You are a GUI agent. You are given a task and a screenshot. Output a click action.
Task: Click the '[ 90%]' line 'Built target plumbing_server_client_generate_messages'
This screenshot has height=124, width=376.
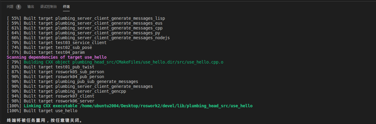(80, 86)
